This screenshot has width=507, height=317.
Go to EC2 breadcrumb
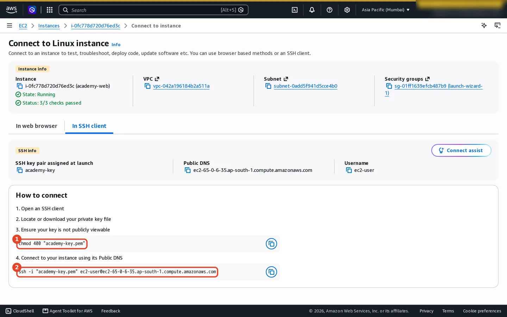(23, 26)
